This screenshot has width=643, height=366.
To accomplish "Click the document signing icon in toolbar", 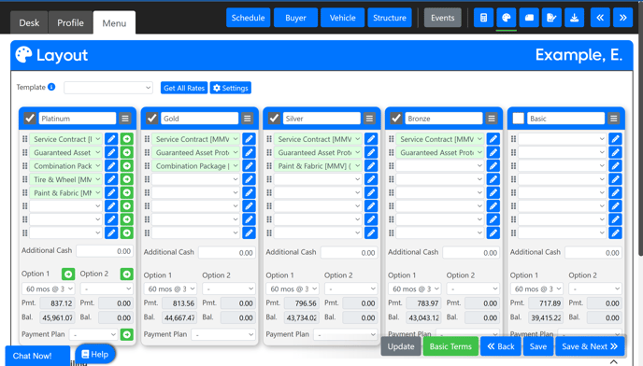I will [x=551, y=18].
